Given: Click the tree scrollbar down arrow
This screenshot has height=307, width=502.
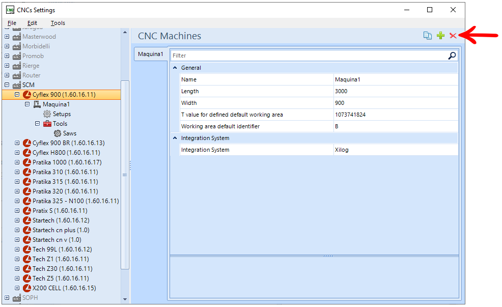Looking at the screenshot, I should pyautogui.click(x=125, y=299).
